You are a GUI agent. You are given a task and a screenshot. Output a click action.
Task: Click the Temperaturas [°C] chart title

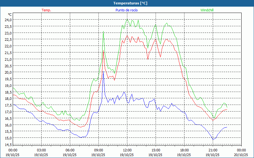coord(130,3)
